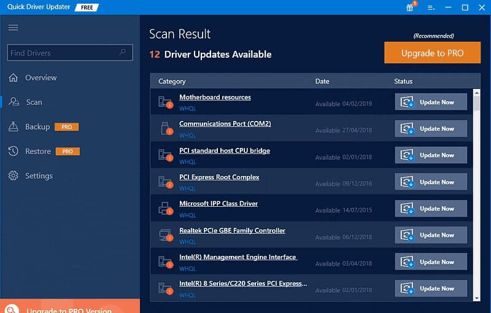491x313 pixels.
Task: Click the Upgrade to PRO Version banner
Action: pos(70,306)
